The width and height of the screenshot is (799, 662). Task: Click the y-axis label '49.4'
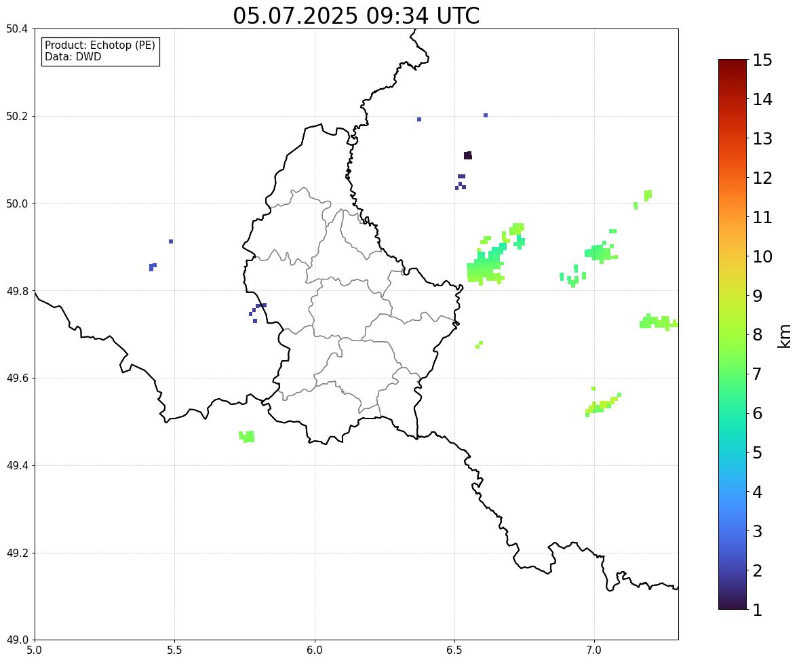click(16, 465)
